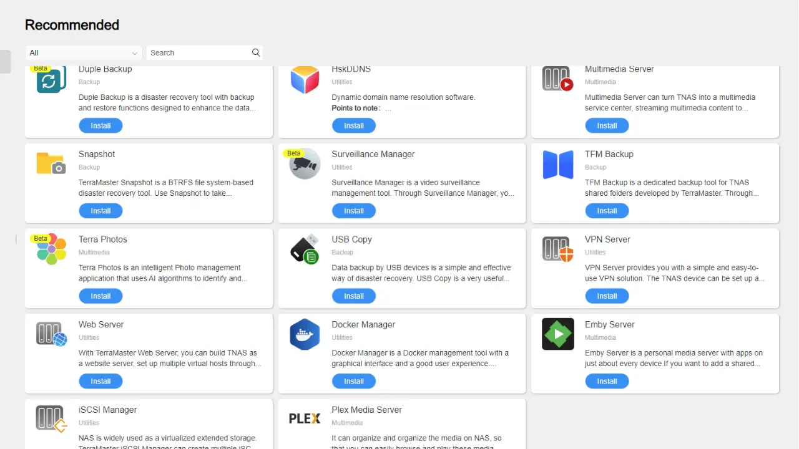This screenshot has width=799, height=449.
Task: Open the All category dropdown
Action: point(84,53)
